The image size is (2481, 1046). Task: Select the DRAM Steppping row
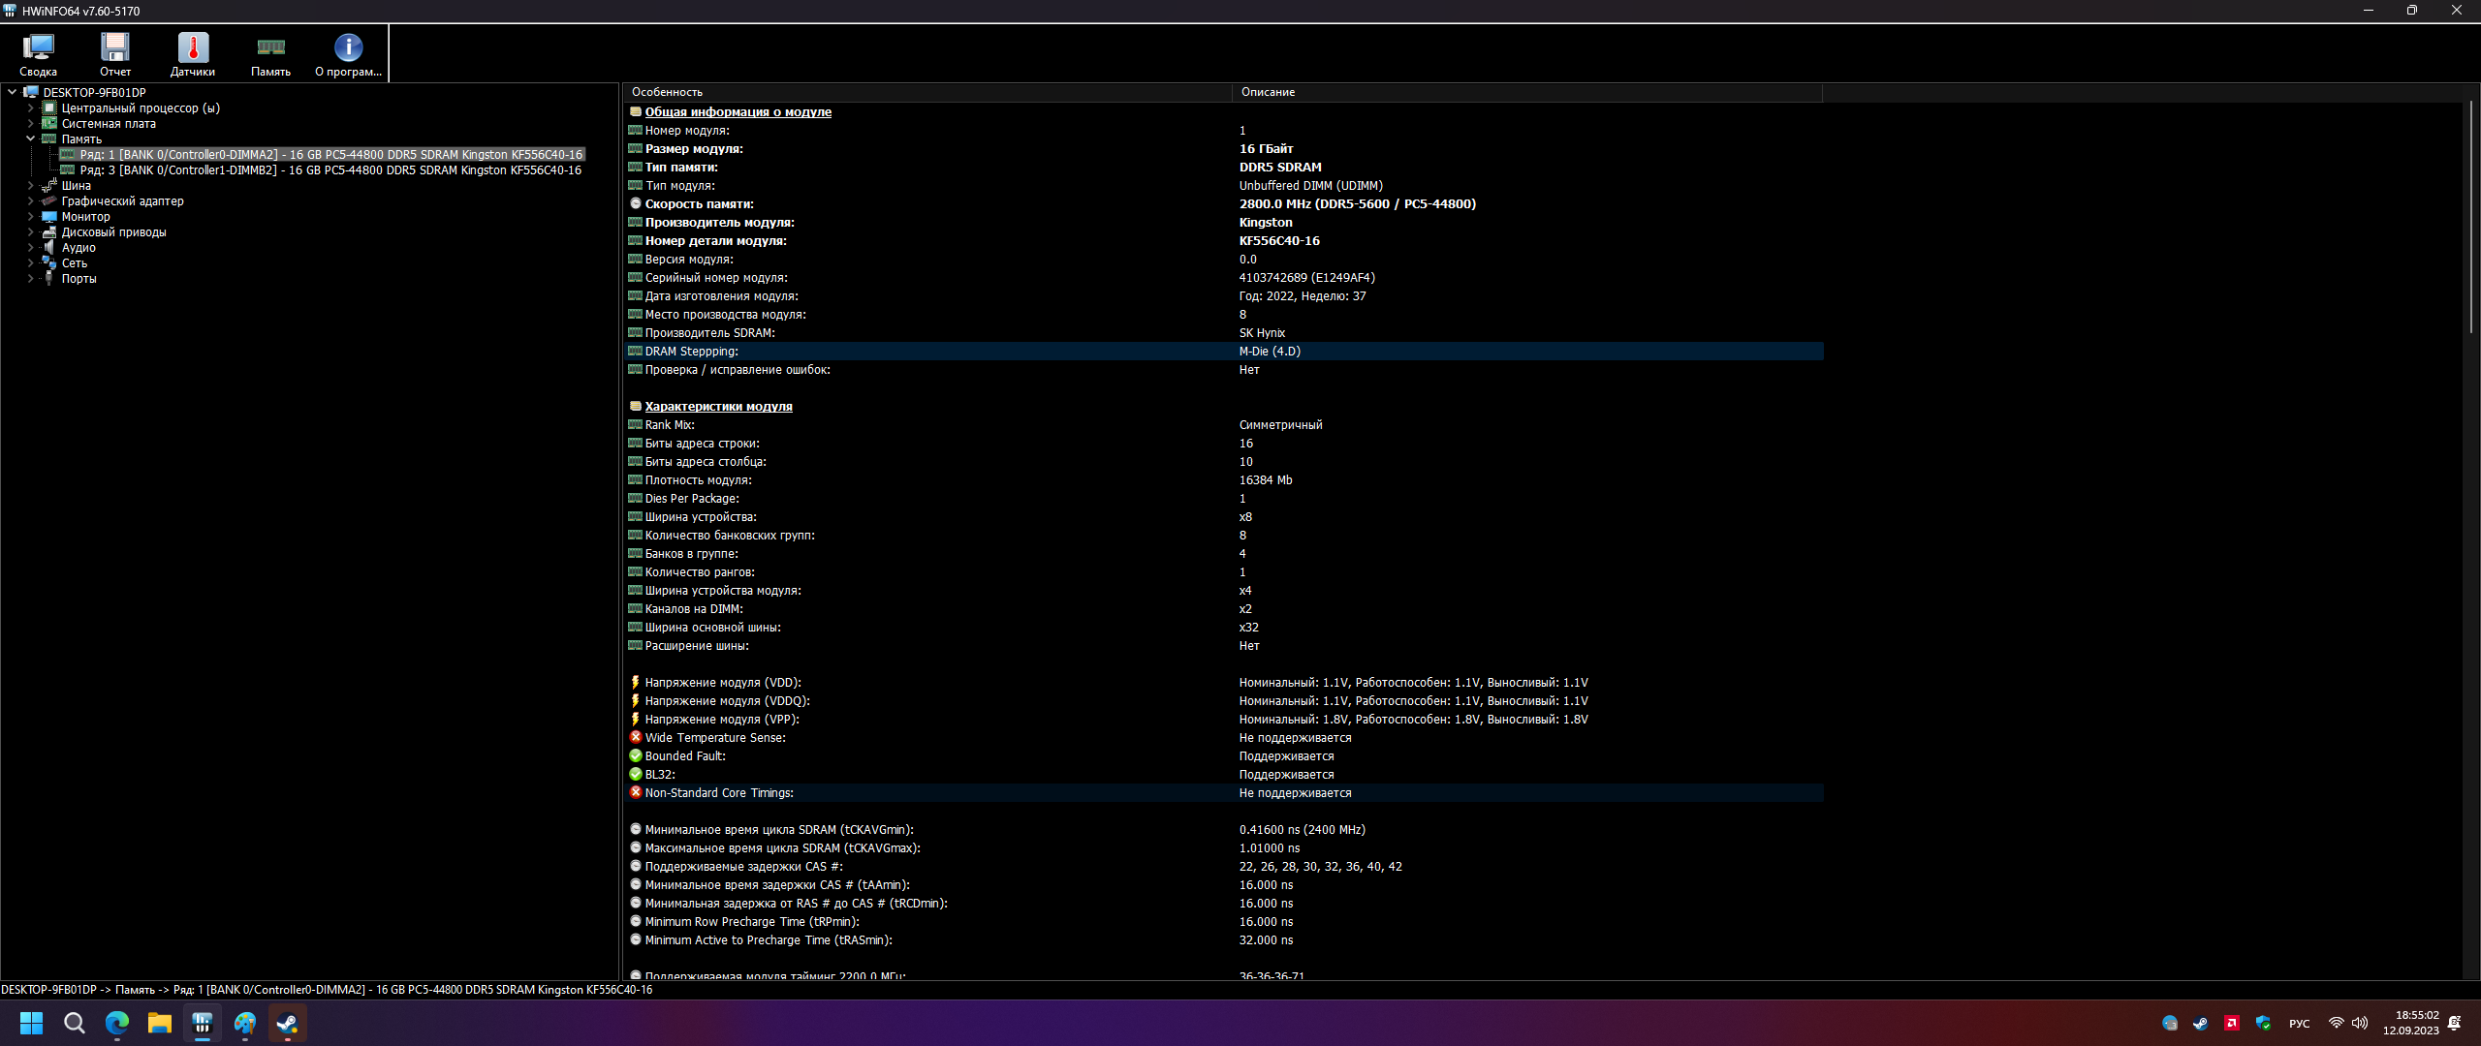691,352
